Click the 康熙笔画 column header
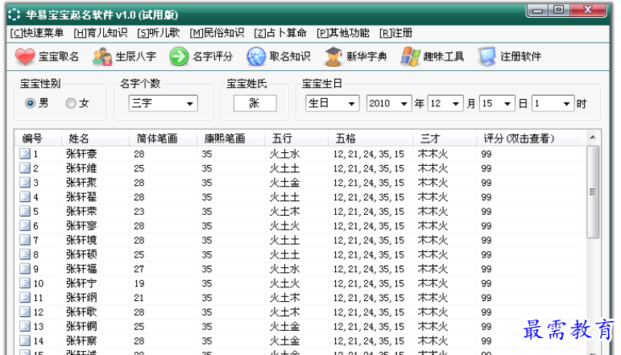Viewport: 621px width, 355px height. click(224, 138)
